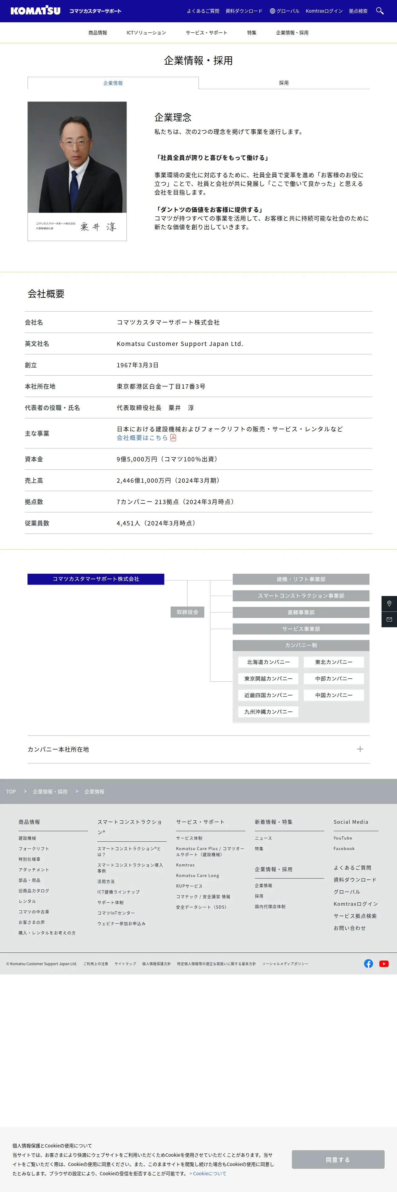Screen dimensions: 397x1192
Task: Open ご利用上の注意 link
Action: click(96, 964)
